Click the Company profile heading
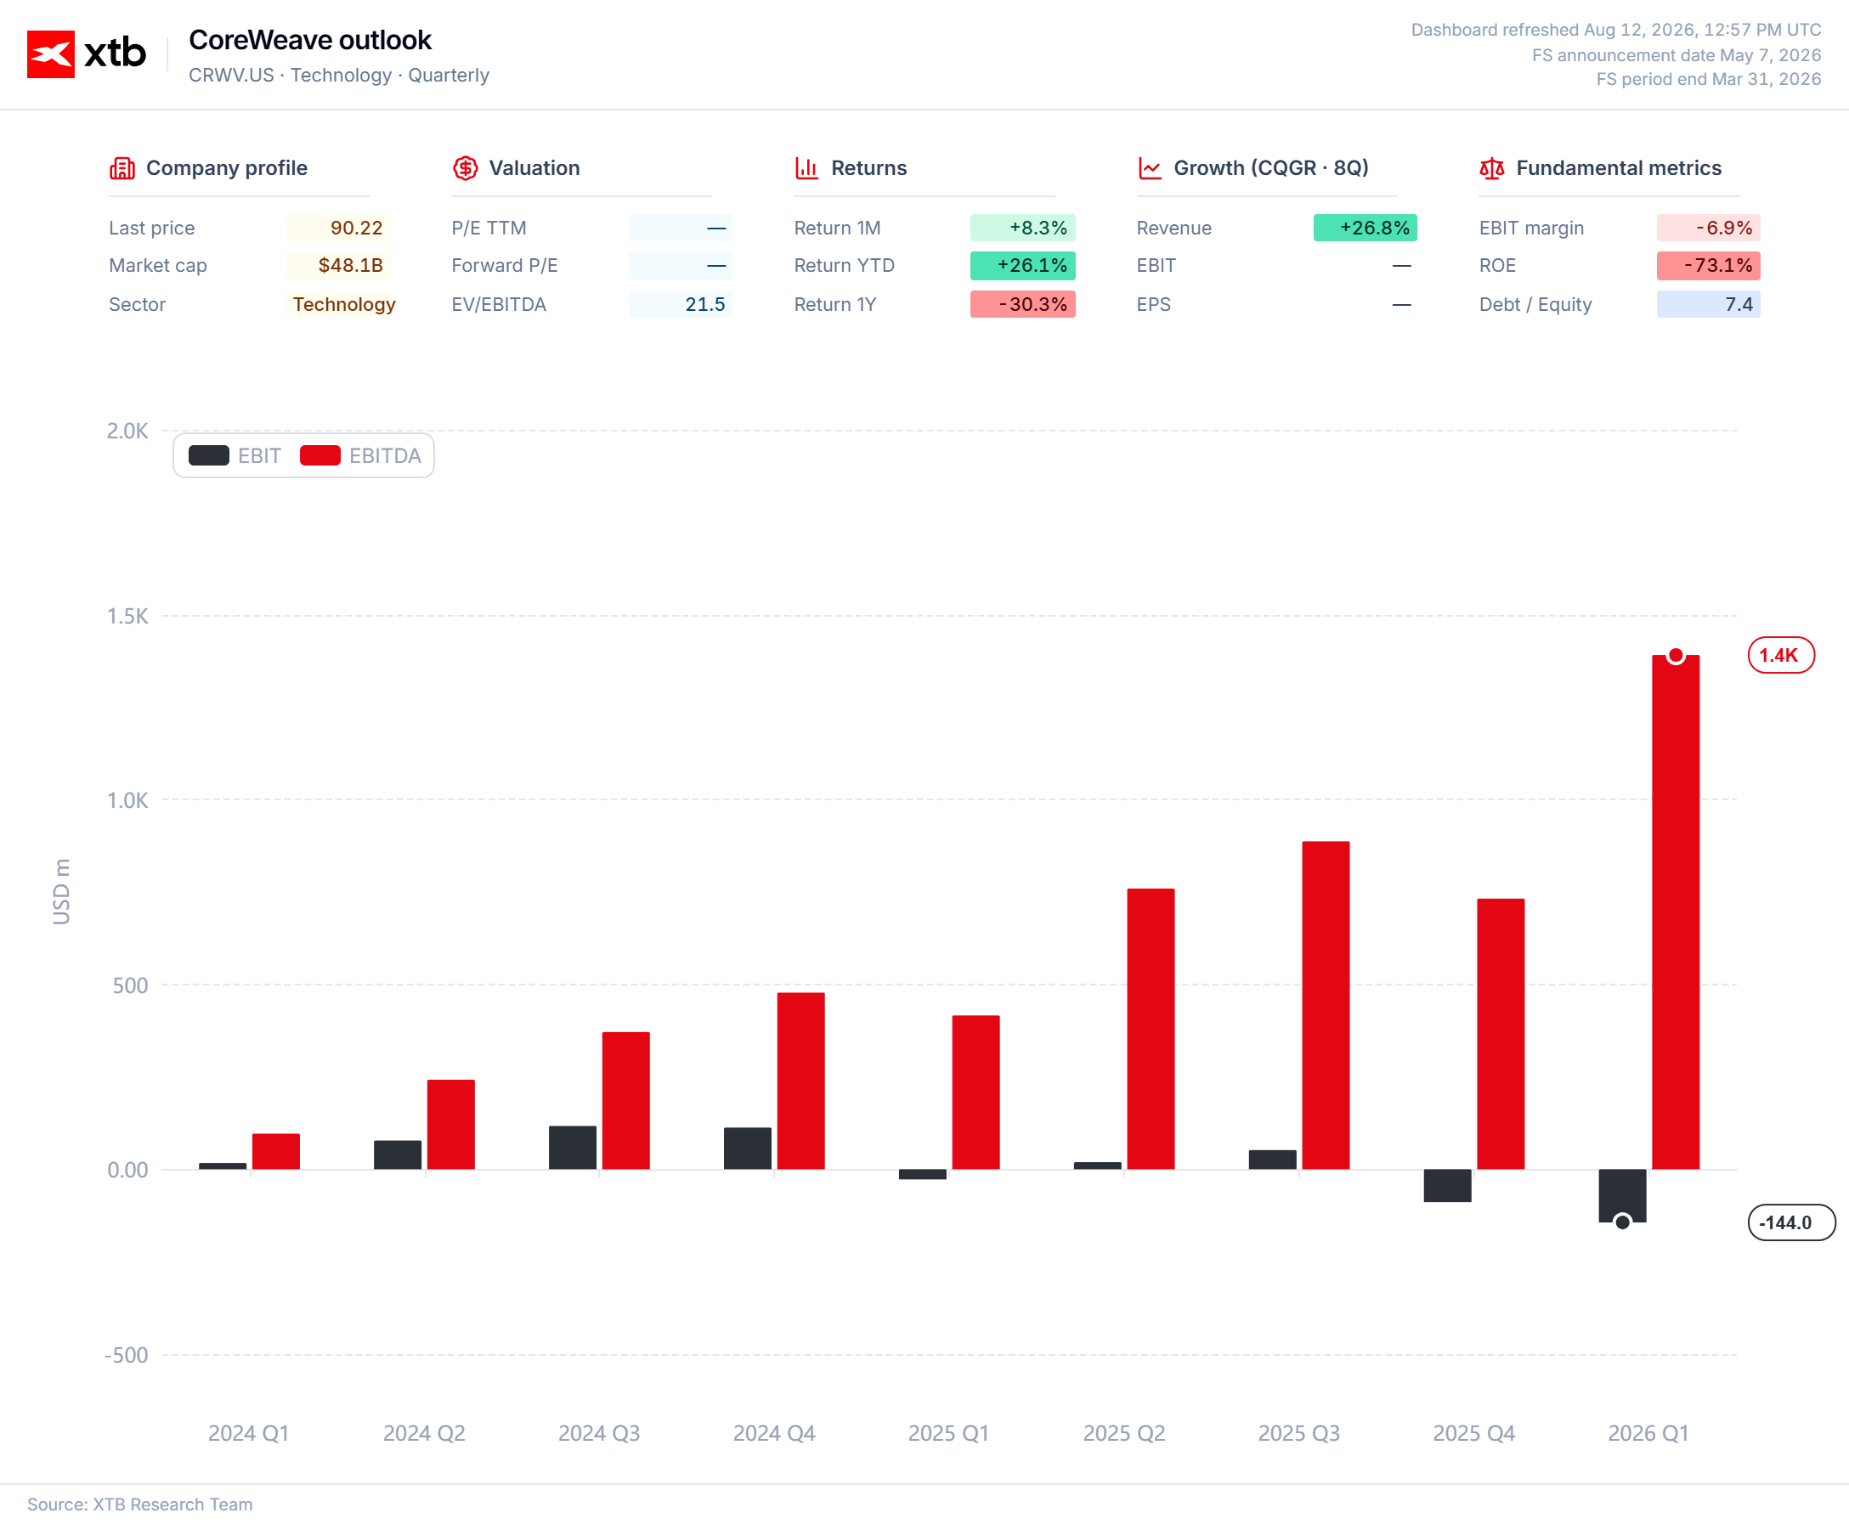This screenshot has height=1524, width=1849. [x=227, y=167]
